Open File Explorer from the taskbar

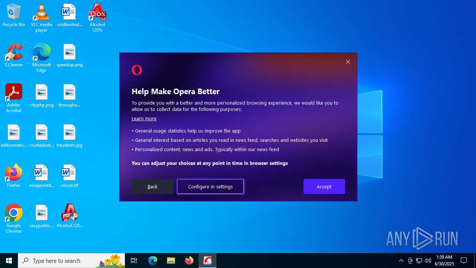tap(171, 261)
